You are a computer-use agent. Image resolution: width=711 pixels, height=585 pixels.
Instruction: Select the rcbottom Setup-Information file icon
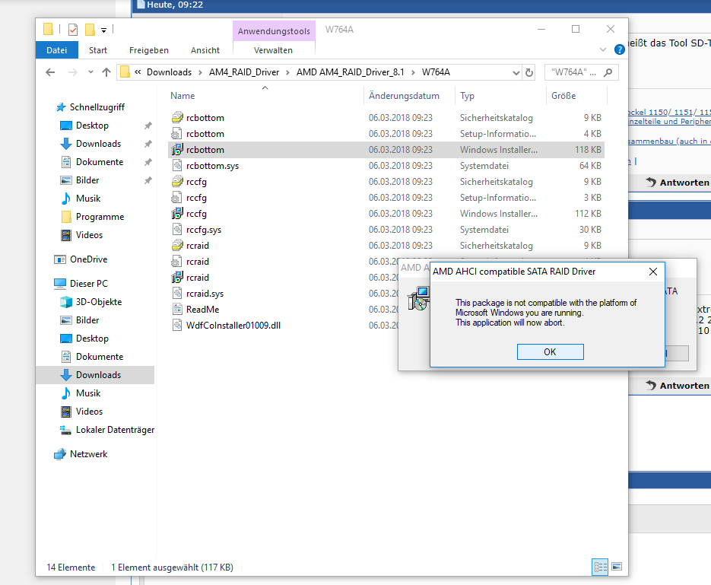pos(177,134)
